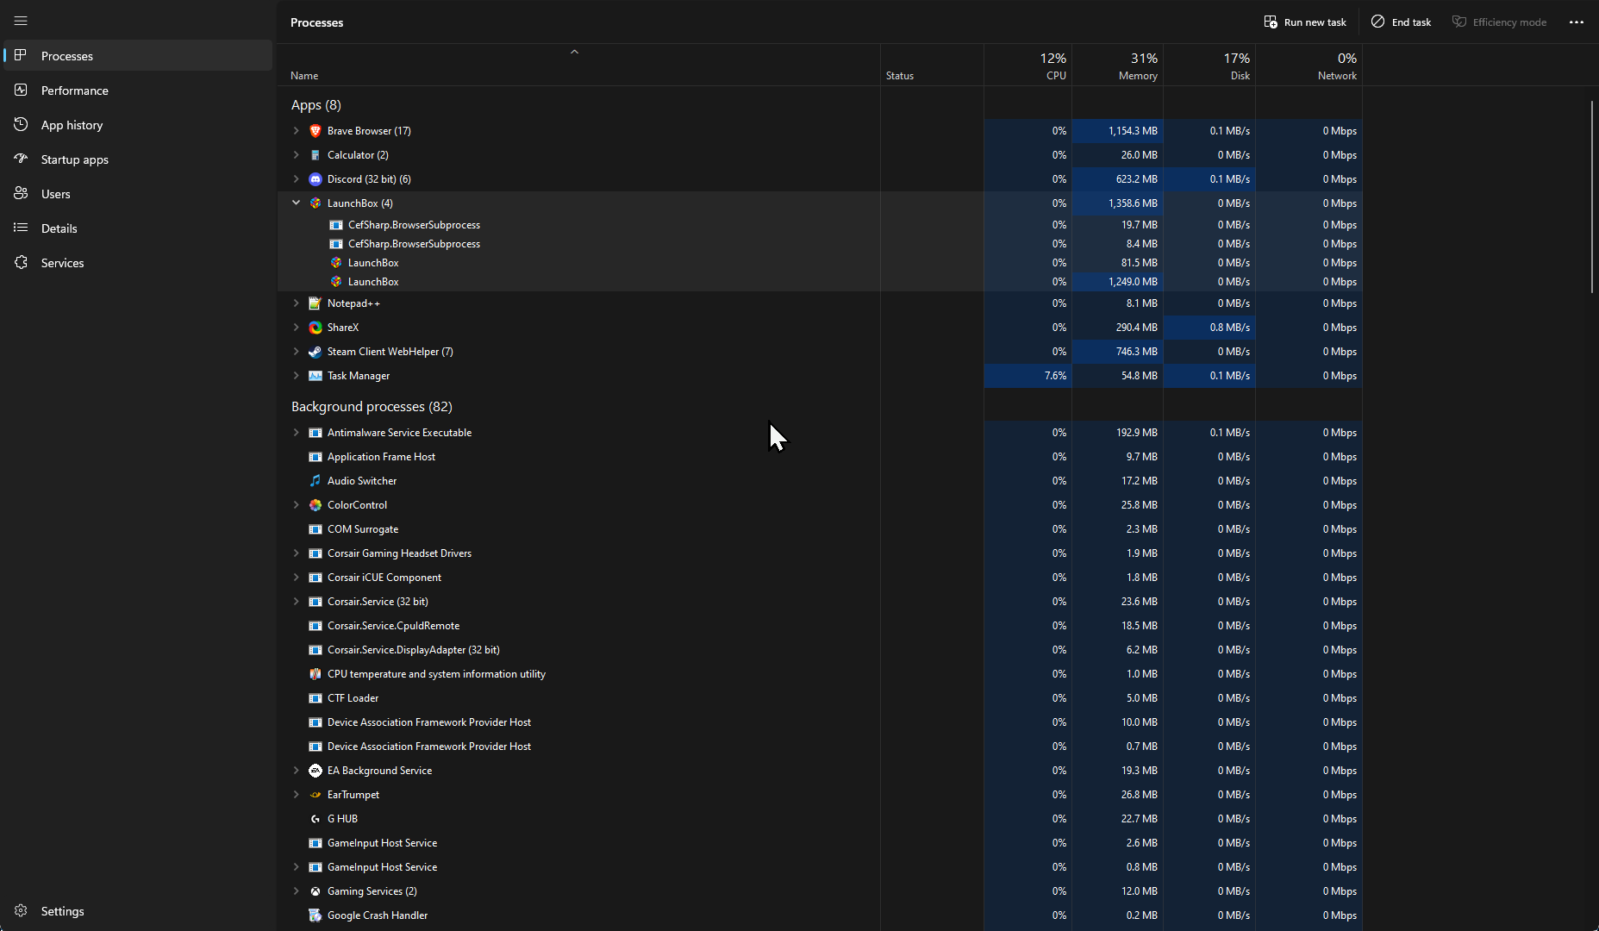Click the ShareX app icon

315,328
